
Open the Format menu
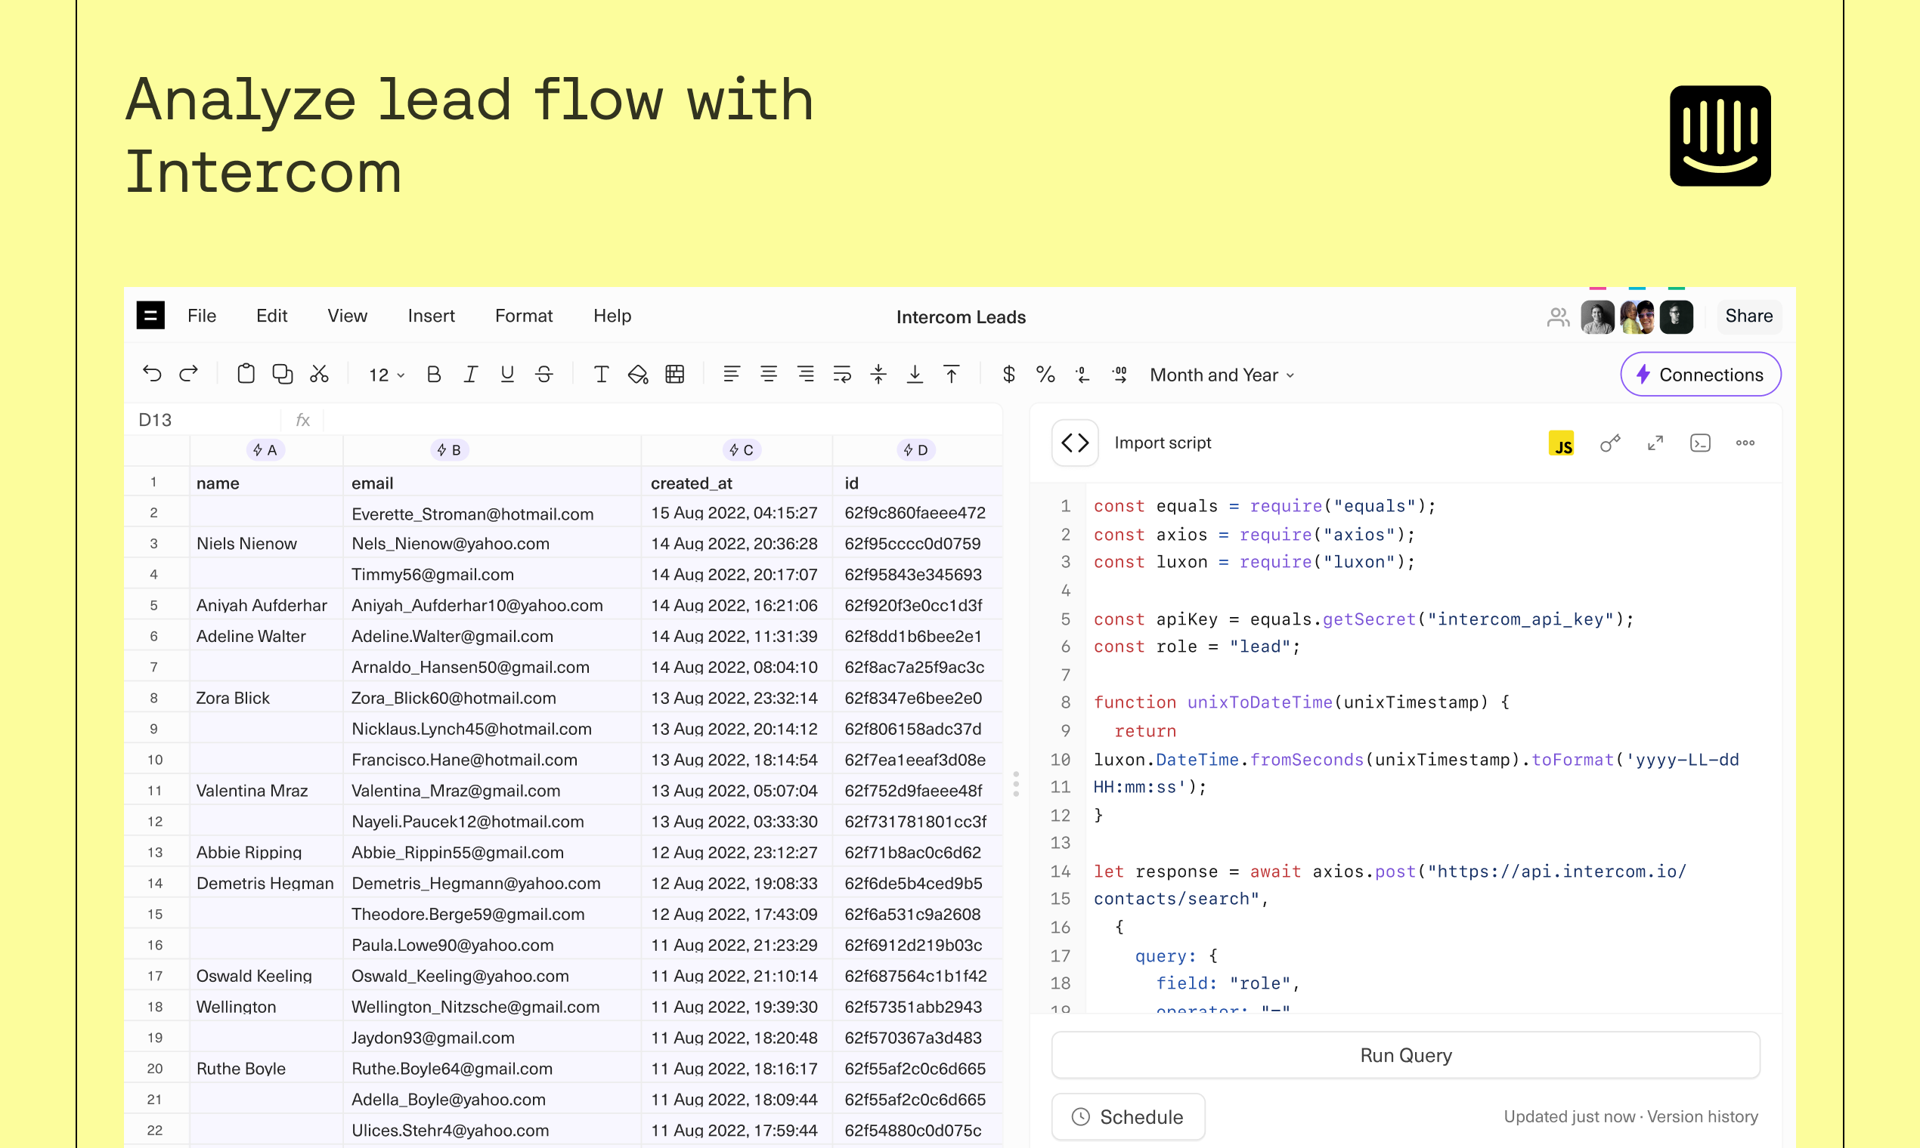click(x=524, y=316)
